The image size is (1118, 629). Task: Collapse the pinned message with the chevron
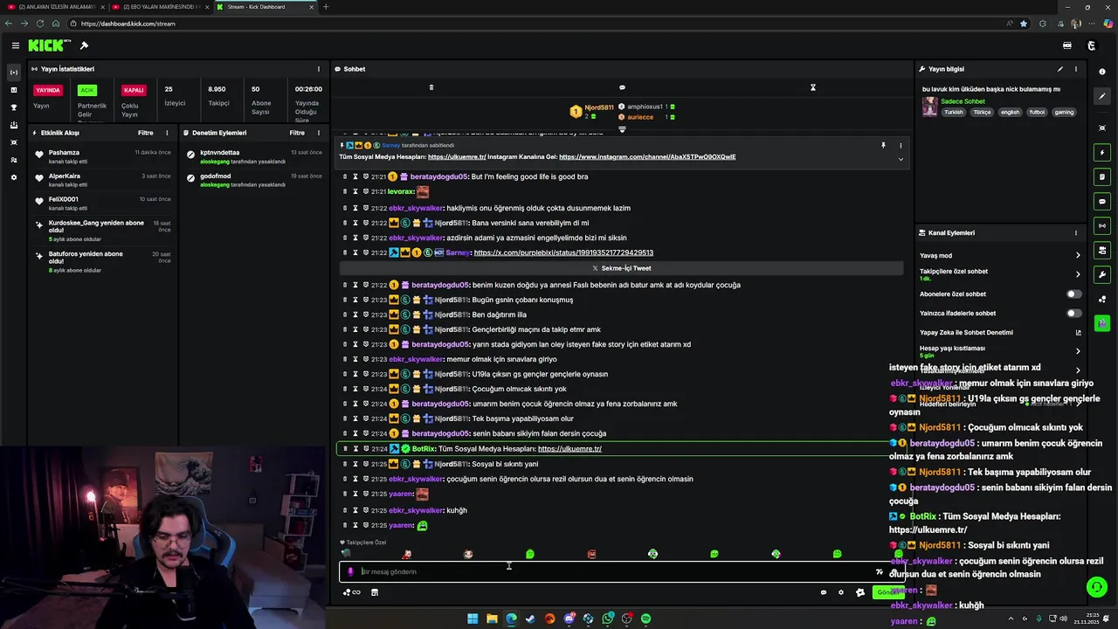[x=901, y=159]
